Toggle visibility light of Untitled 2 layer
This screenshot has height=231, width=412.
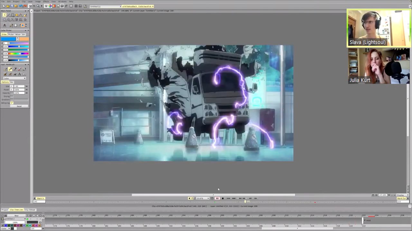click(x=27, y=219)
